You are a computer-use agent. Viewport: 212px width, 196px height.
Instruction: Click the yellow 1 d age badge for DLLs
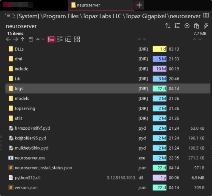click(159, 49)
